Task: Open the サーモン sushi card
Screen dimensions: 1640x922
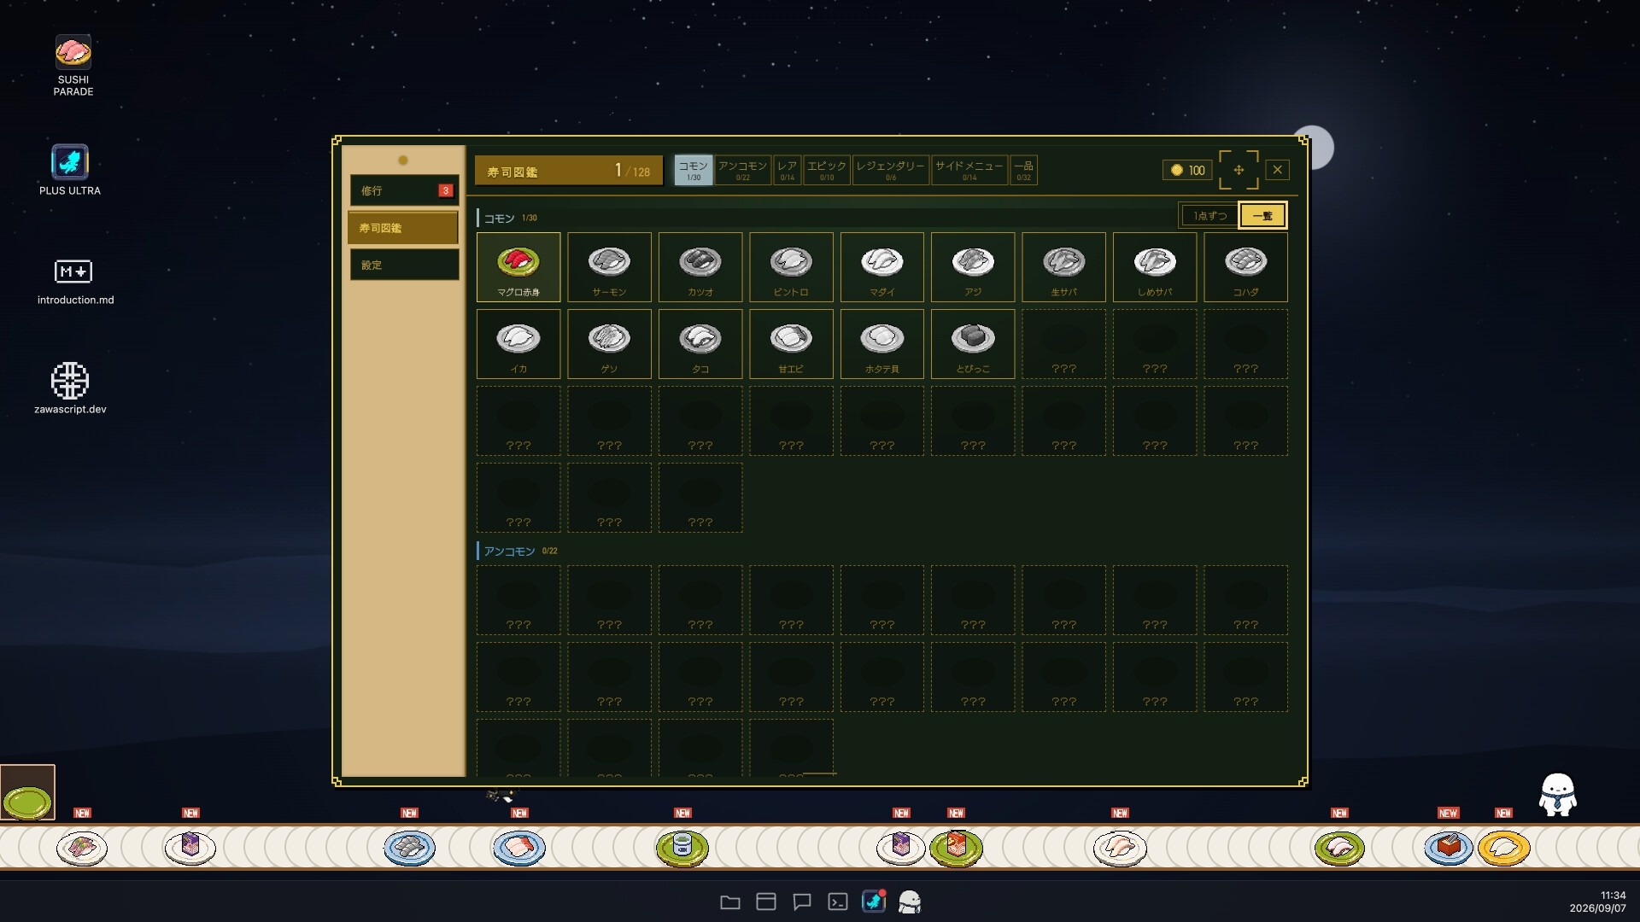Action: click(x=609, y=267)
